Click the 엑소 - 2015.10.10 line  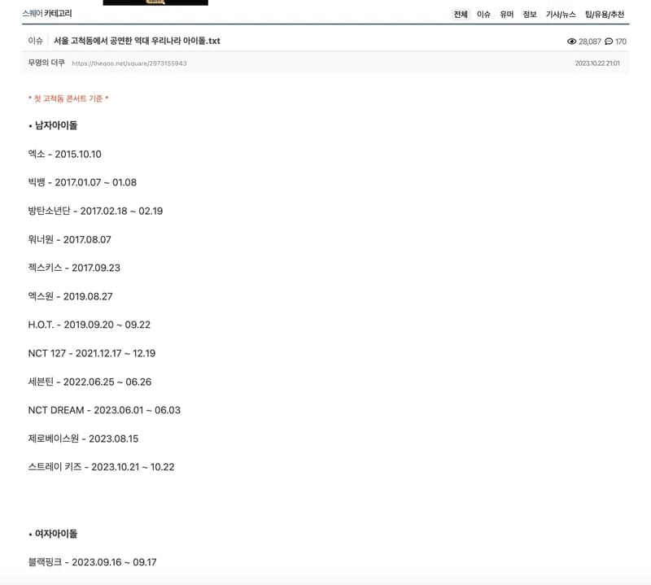point(65,154)
